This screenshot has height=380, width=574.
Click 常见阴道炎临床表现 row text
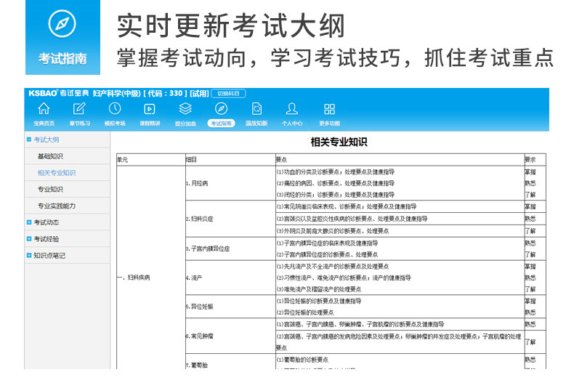(347, 206)
